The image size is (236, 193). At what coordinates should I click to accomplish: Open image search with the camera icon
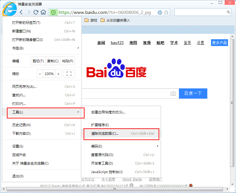pos(173,93)
